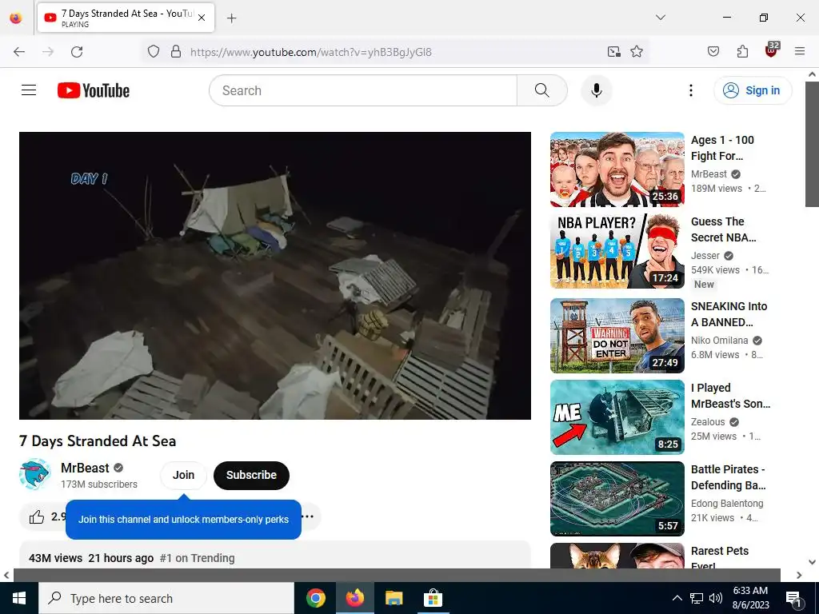This screenshot has height=614, width=819.
Task: Select the 7 Days Stranded At Sea tab
Action: pyautogui.click(x=126, y=18)
